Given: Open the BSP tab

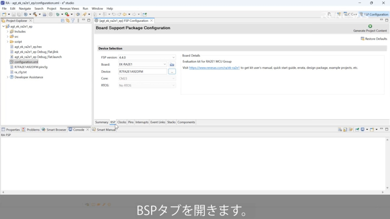Looking at the screenshot, I should coord(113,122).
